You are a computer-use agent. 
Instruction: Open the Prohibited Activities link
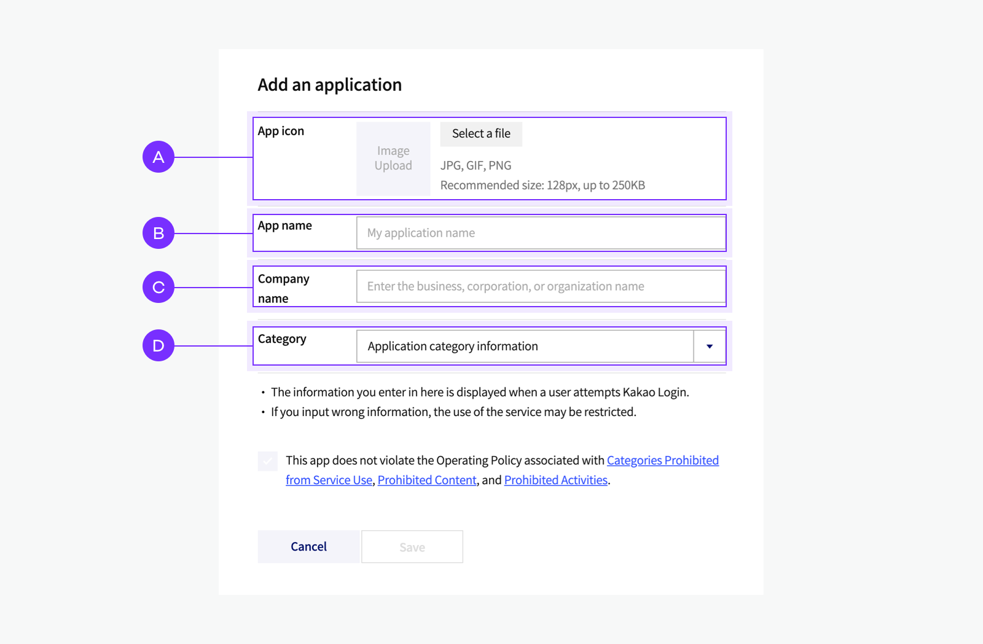coord(555,480)
